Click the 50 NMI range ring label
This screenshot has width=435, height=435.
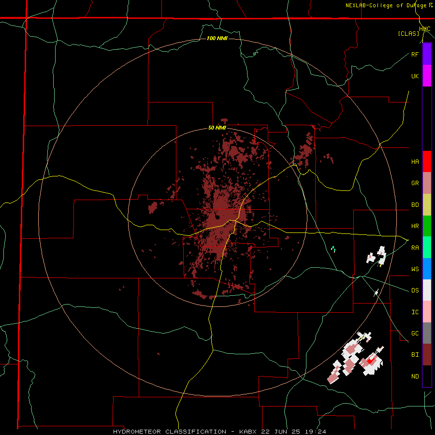217,128
